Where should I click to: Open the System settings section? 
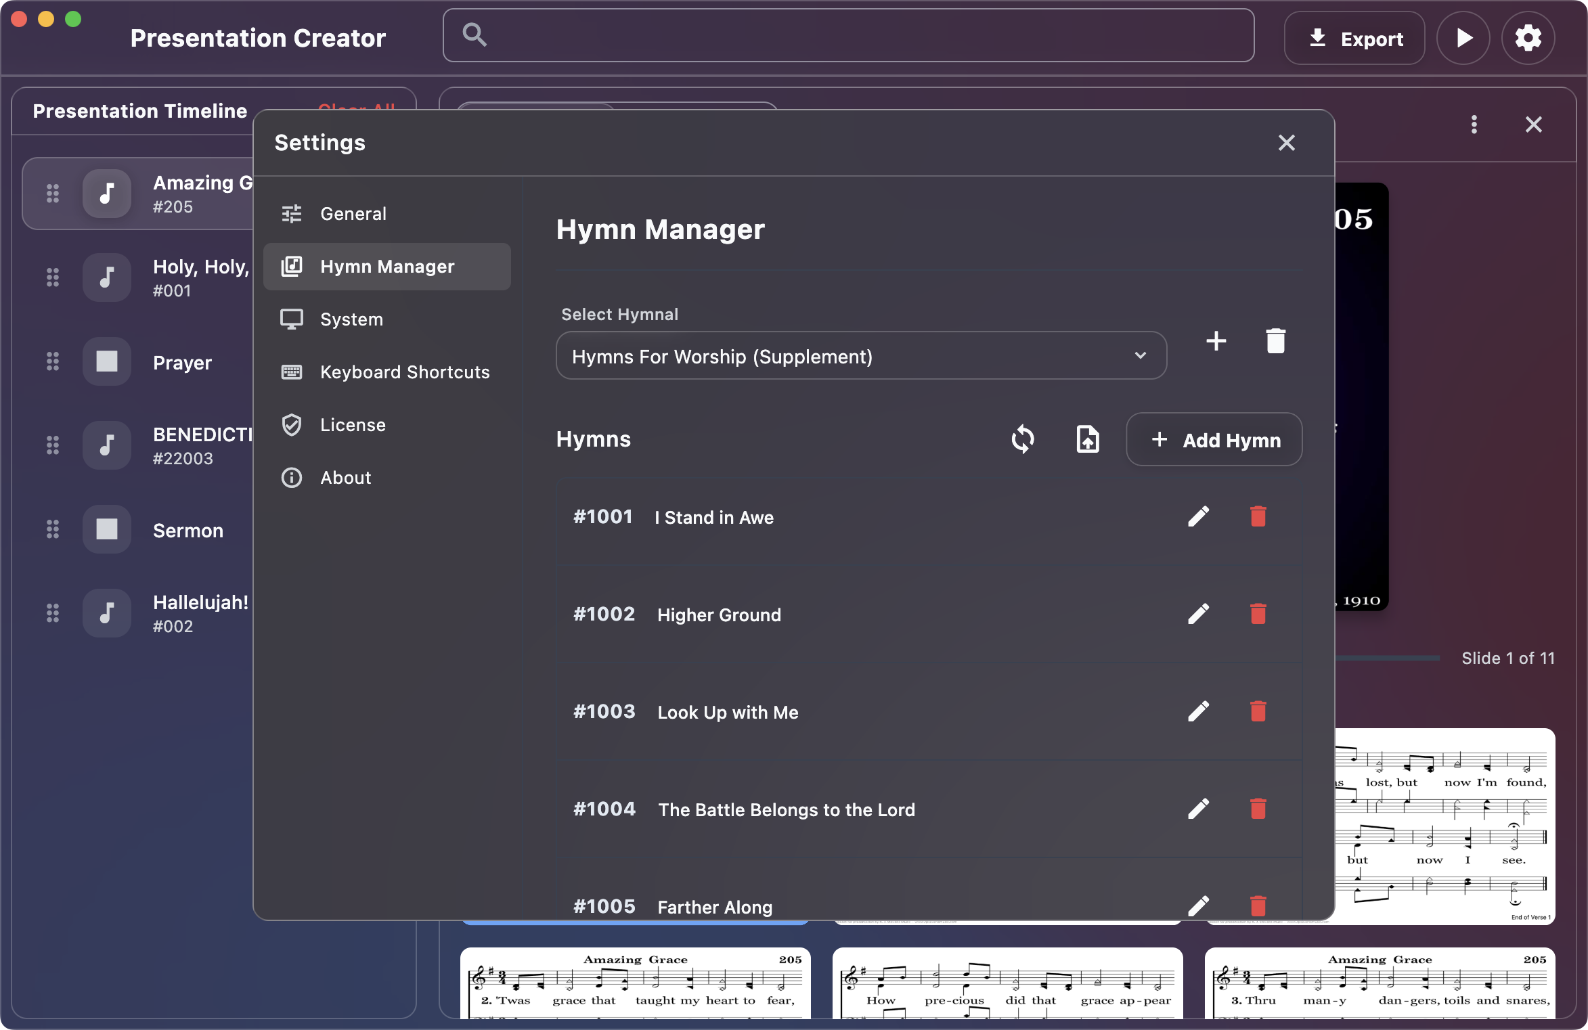[351, 319]
